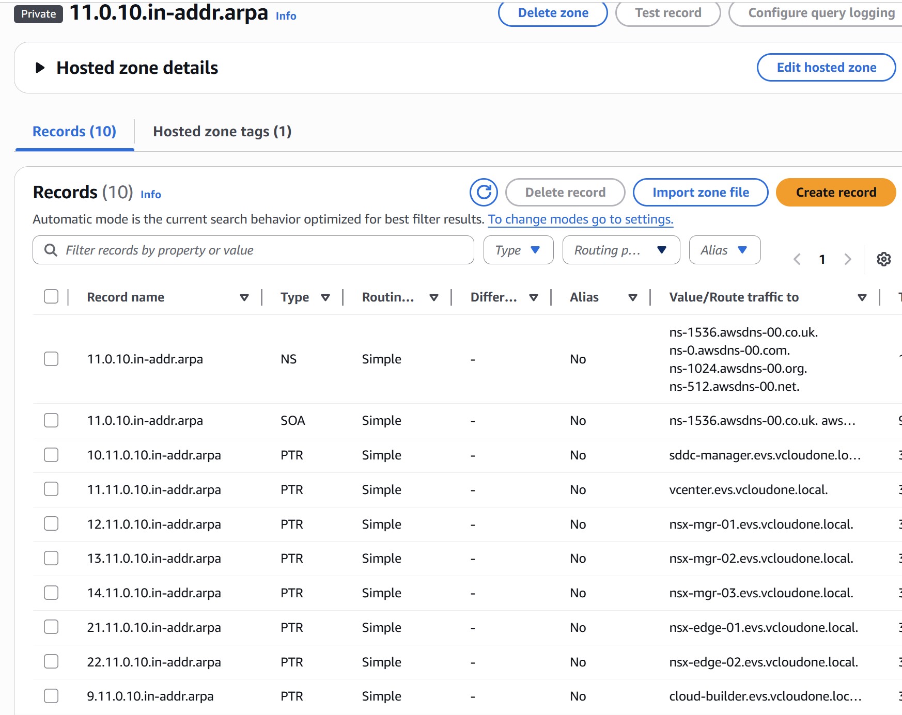
Task: Select the Records tab
Action: pyautogui.click(x=74, y=132)
